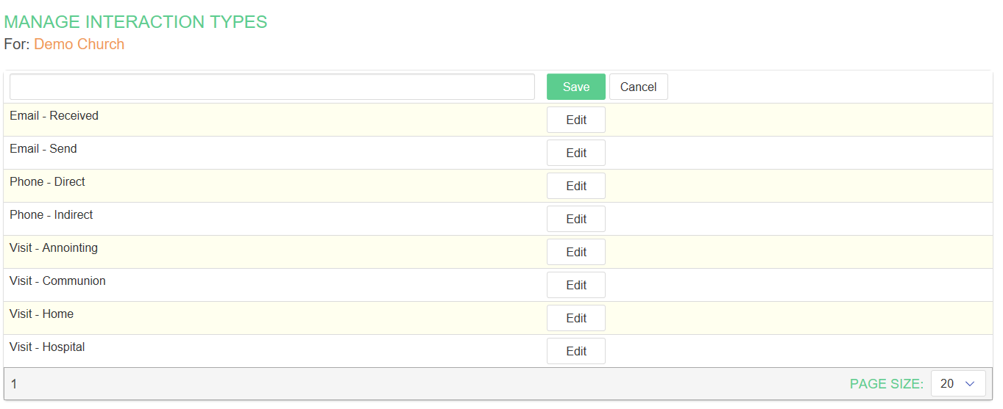
Task: Click the Phone - Direct row label
Action: pos(47,182)
